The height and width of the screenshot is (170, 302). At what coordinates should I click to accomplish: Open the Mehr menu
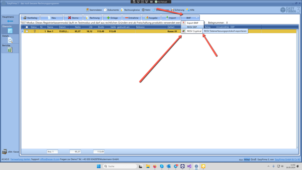pyautogui.click(x=146, y=10)
